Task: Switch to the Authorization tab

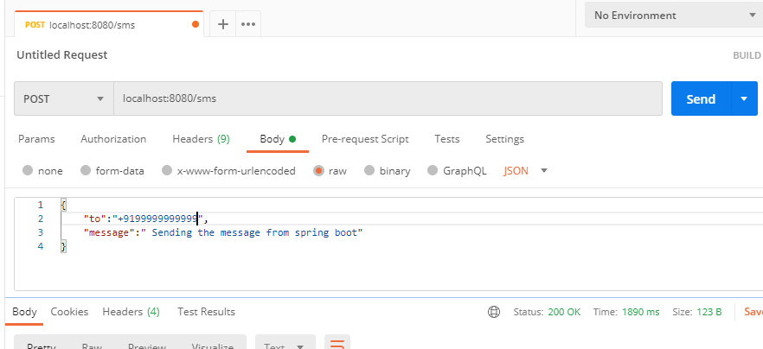Action: click(113, 139)
